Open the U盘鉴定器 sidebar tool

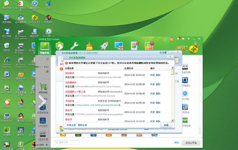tap(43, 136)
